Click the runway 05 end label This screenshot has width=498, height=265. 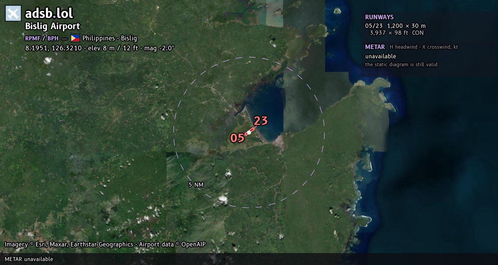pyautogui.click(x=237, y=138)
